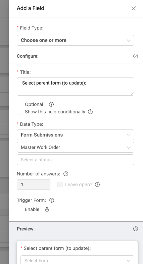Click help icon beside Trigger Form label
Viewport: 143px width, 264px height.
tap(52, 200)
